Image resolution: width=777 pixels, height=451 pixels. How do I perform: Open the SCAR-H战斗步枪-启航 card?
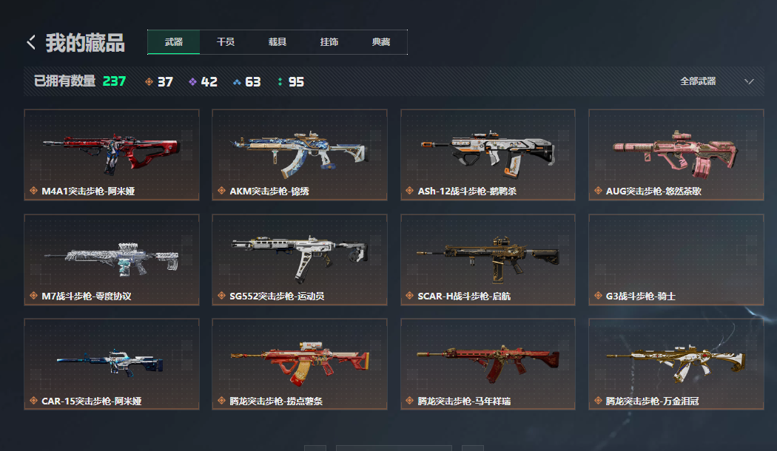488,260
